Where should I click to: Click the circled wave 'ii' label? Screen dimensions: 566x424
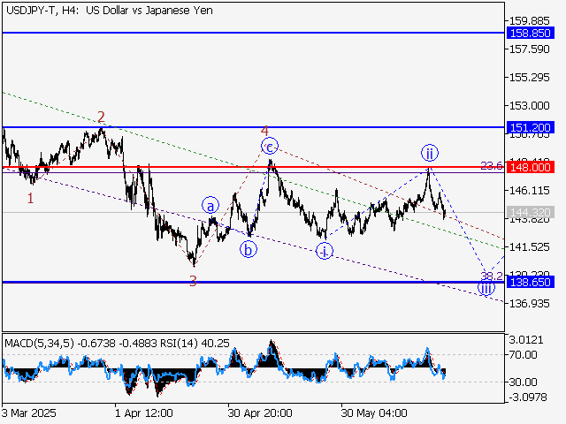pyautogui.click(x=428, y=153)
